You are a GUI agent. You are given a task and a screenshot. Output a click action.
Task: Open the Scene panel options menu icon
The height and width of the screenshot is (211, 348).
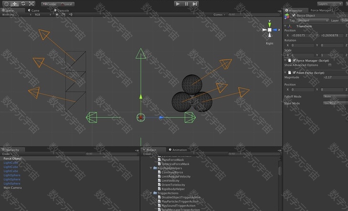(x=279, y=11)
